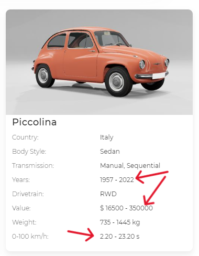Select the Sedan body style value
199x256 pixels.
(x=110, y=152)
